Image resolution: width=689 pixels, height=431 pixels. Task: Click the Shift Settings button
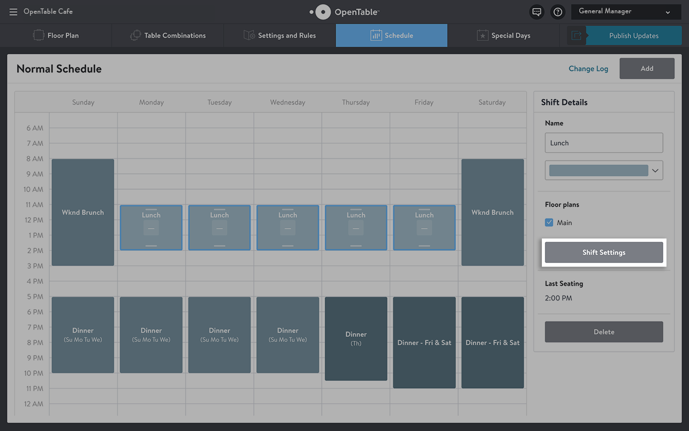point(604,252)
